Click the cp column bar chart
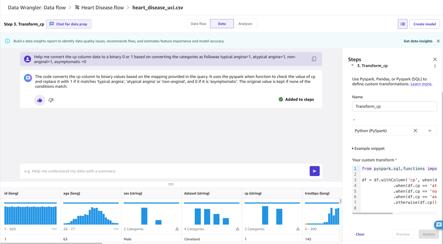Screen dimensions: 443x244 tap(272, 215)
